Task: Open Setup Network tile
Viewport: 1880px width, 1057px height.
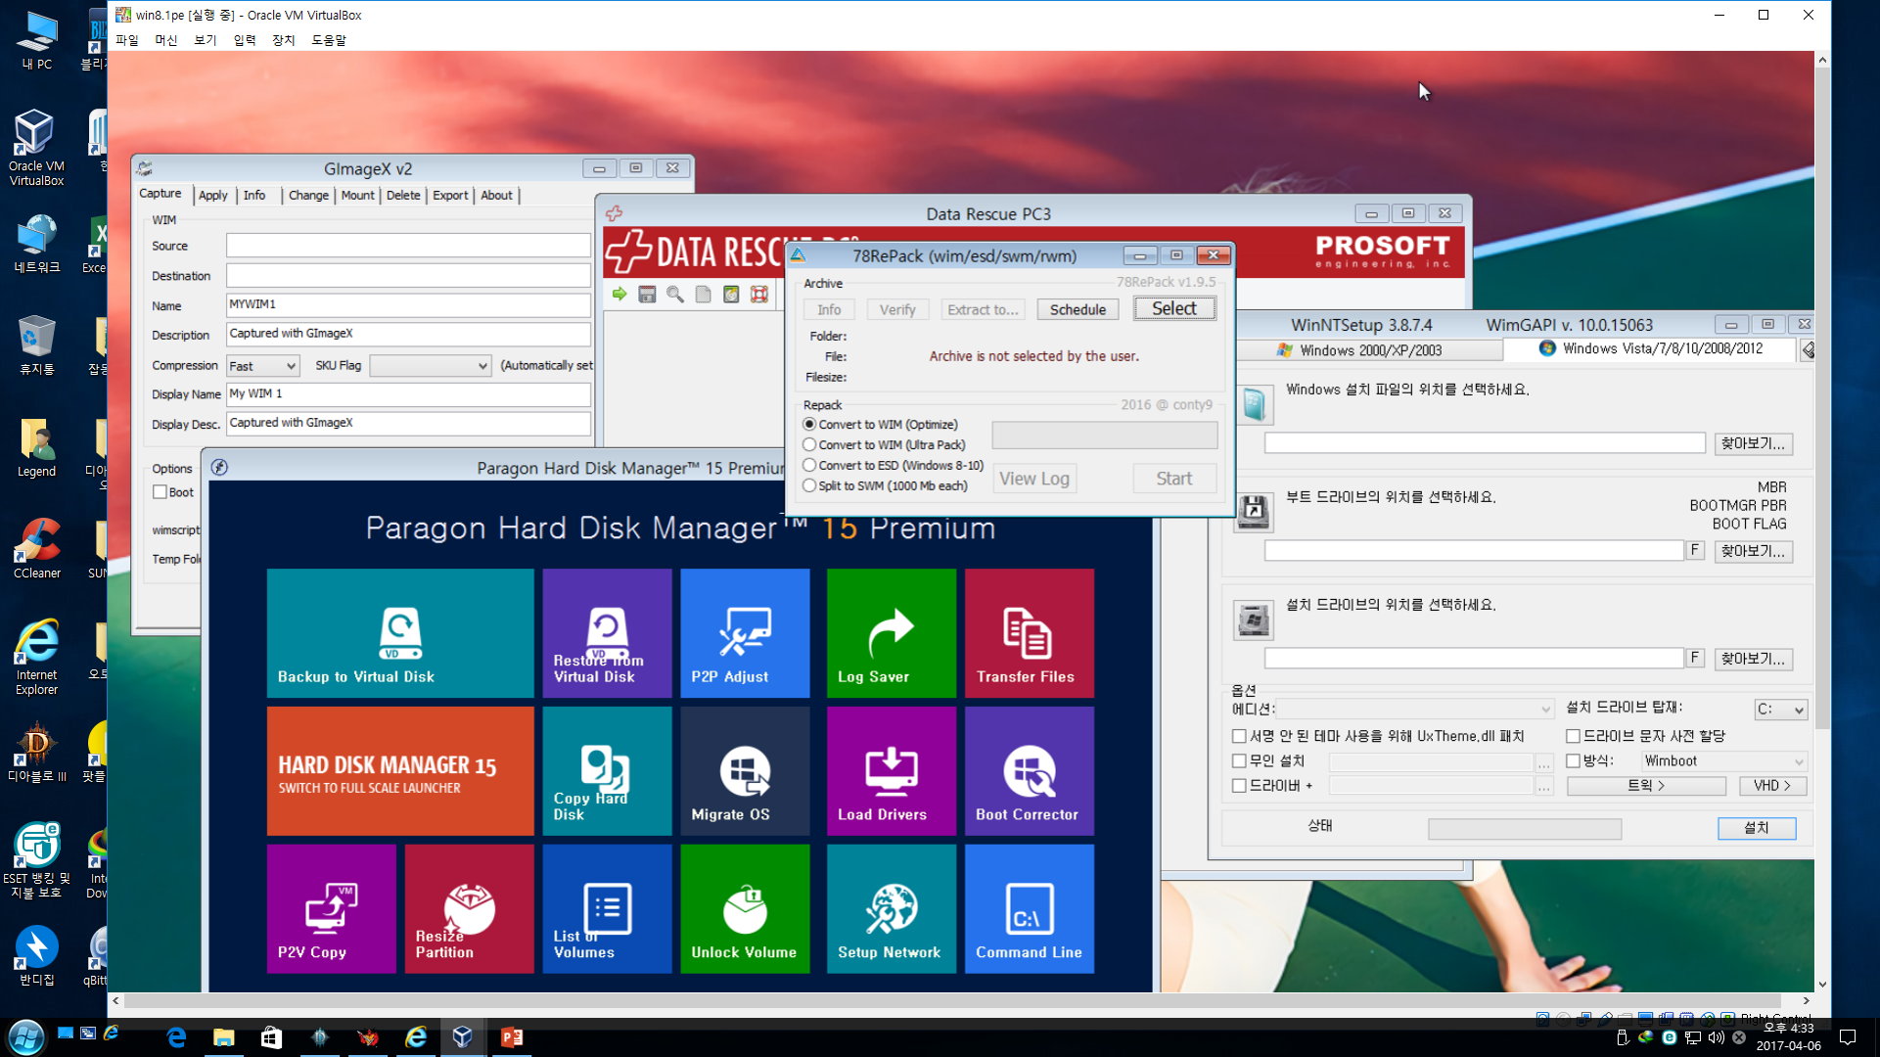Action: tap(892, 909)
